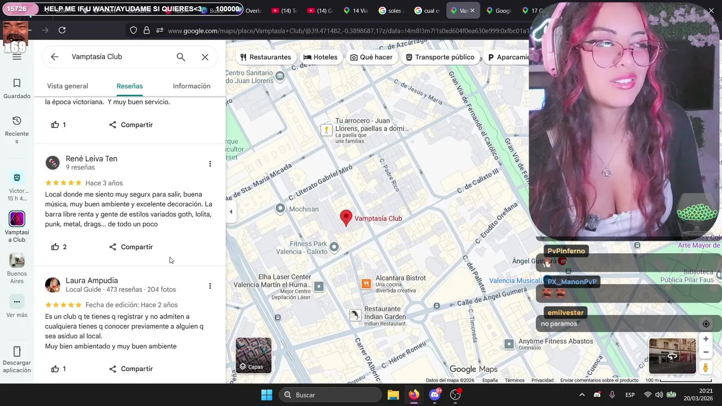Screen dimensions: 722x406
Task: Reload the browser page
Action: point(62,30)
